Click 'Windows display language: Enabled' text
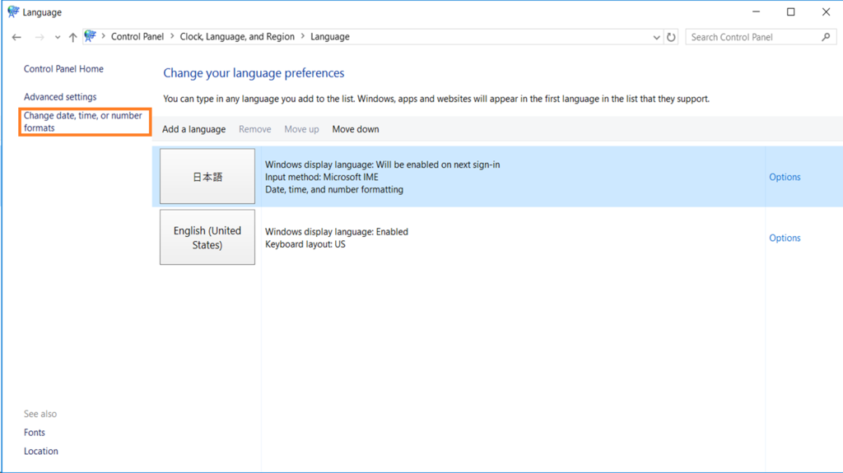Image resolution: width=843 pixels, height=473 pixels. pos(337,232)
